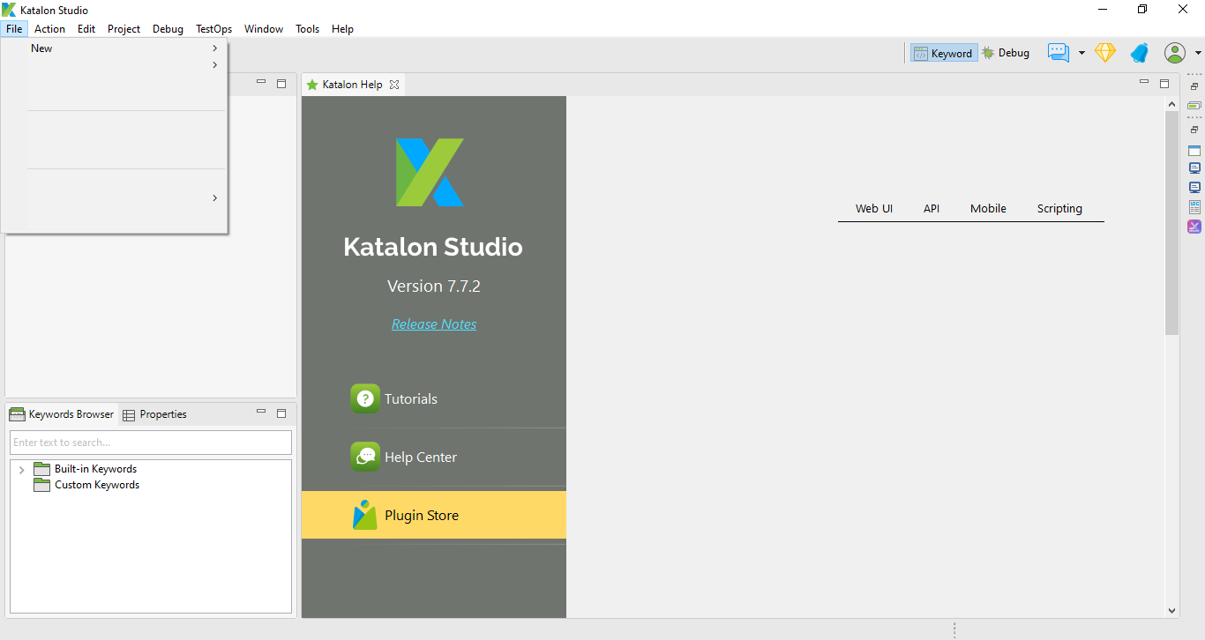Click the green battery-style icon in right sidebar

pyautogui.click(x=1194, y=106)
